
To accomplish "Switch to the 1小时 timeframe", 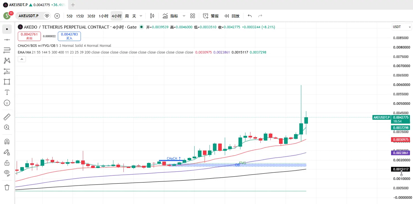I will click(103, 16).
